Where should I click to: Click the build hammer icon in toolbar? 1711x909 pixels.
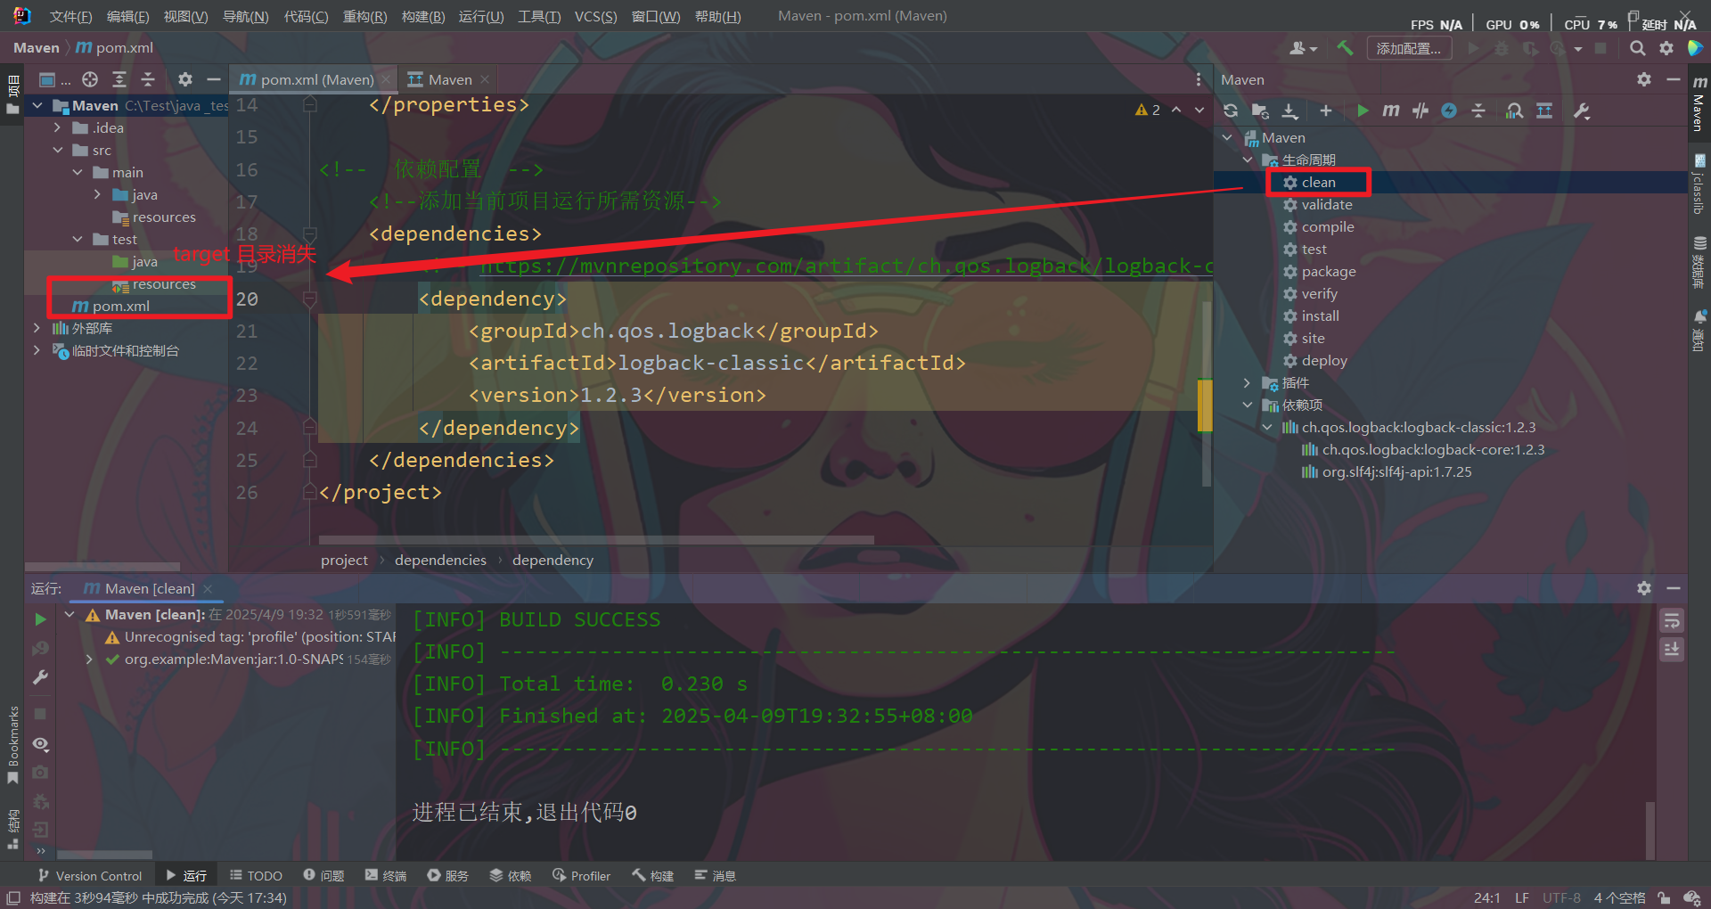coord(1345,48)
